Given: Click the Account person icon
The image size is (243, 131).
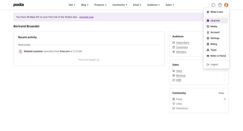Looking at the screenshot, I should 208,32.
